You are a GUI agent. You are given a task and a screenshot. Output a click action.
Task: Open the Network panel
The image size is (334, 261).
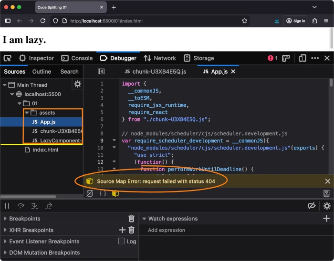pyautogui.click(x=160, y=58)
